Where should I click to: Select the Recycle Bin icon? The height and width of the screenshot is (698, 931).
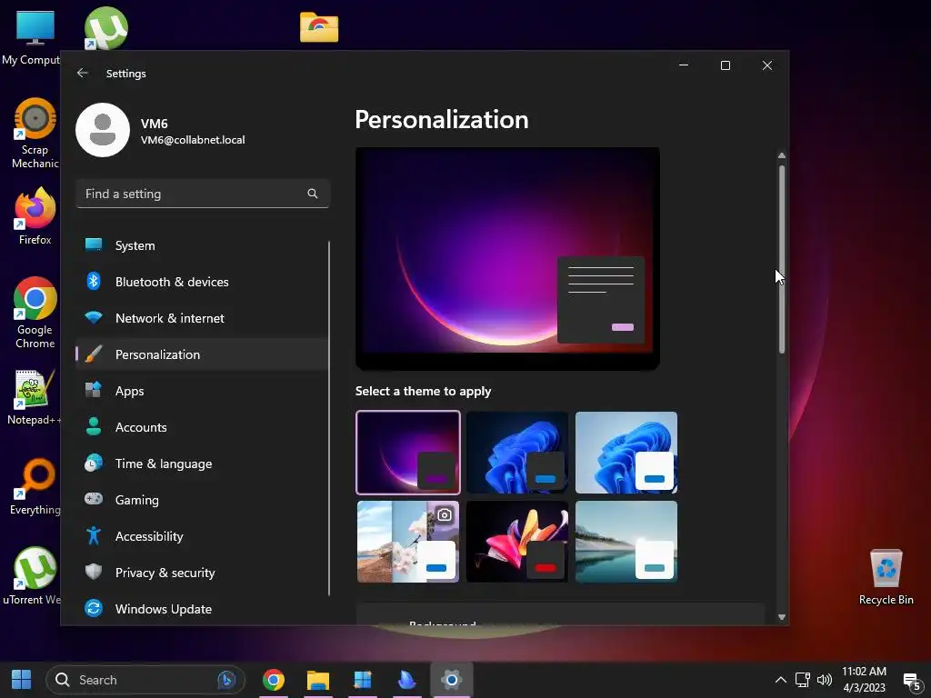(886, 577)
